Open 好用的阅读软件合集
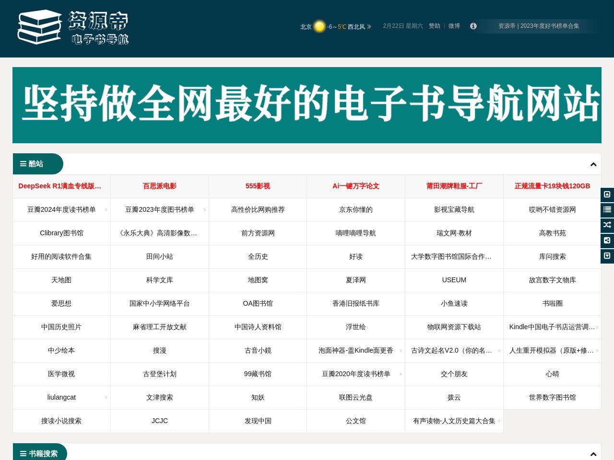 coord(61,256)
